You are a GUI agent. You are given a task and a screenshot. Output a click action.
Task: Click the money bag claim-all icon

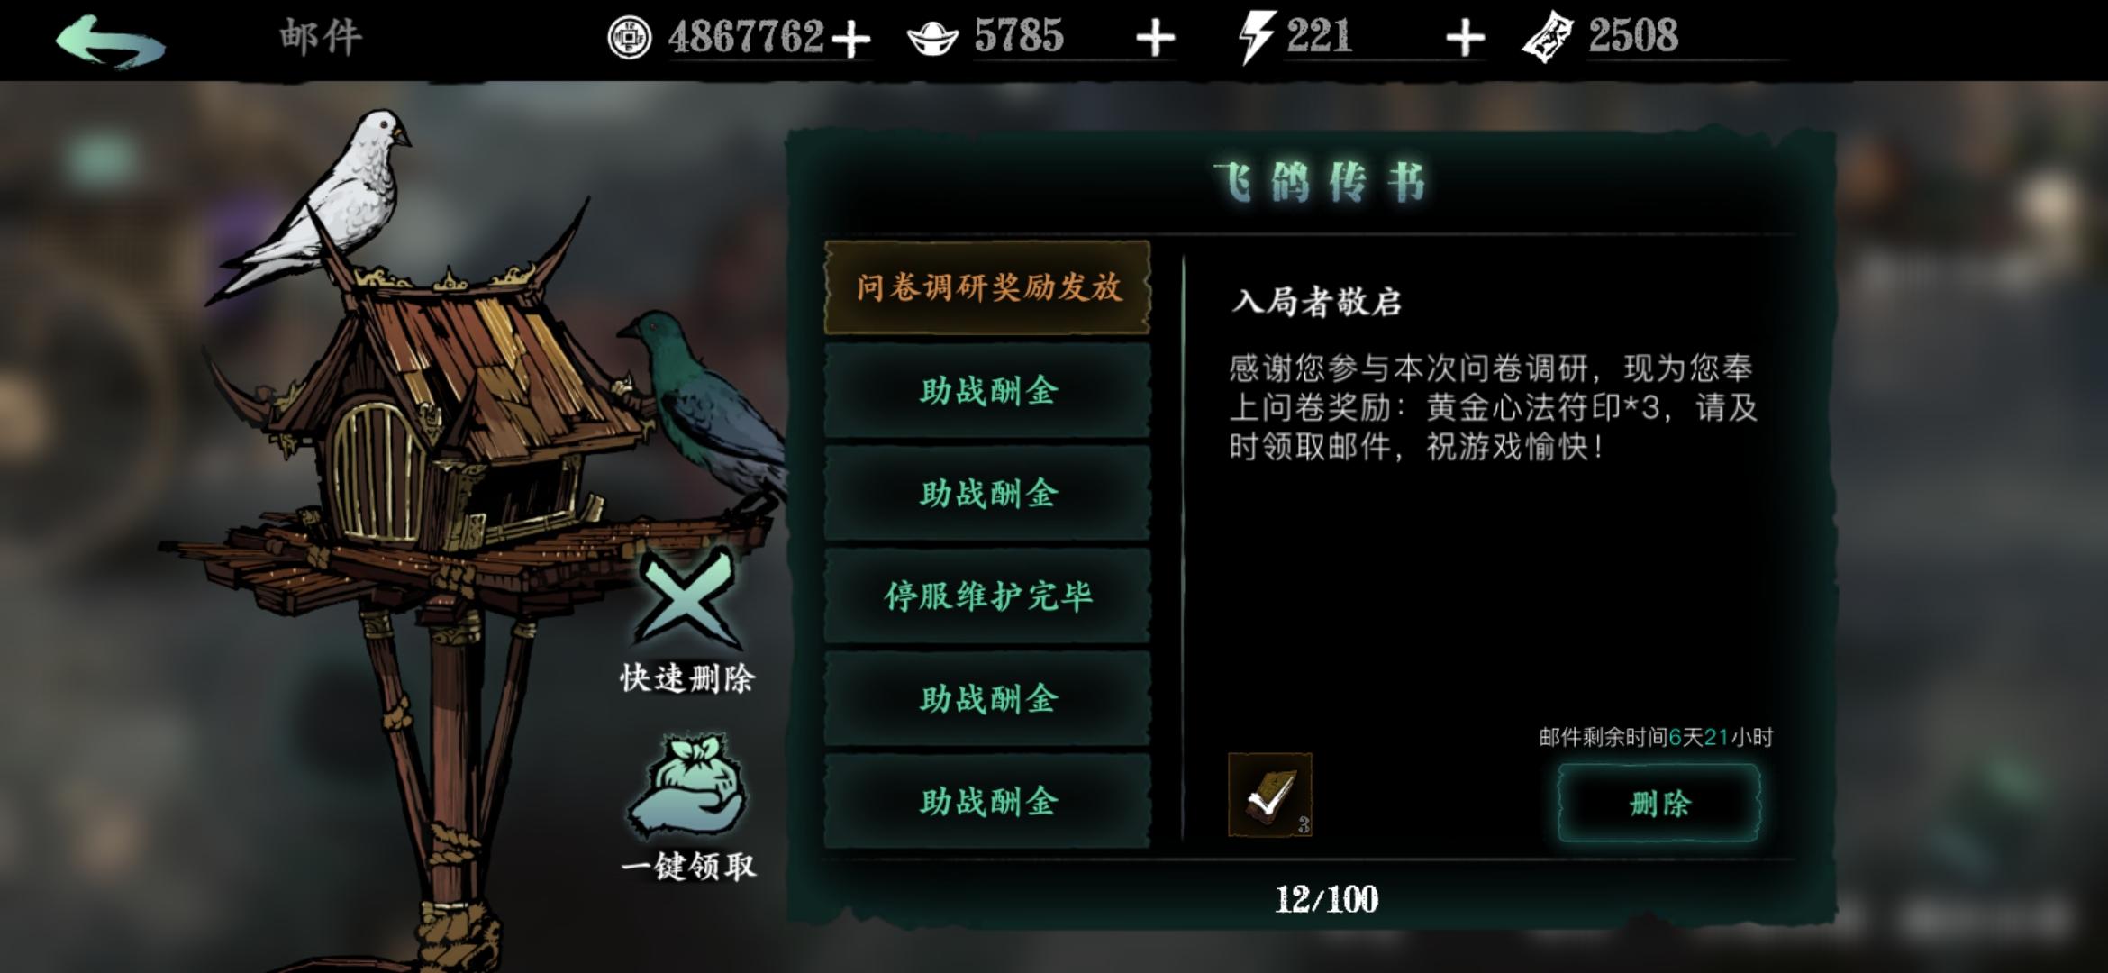[686, 784]
